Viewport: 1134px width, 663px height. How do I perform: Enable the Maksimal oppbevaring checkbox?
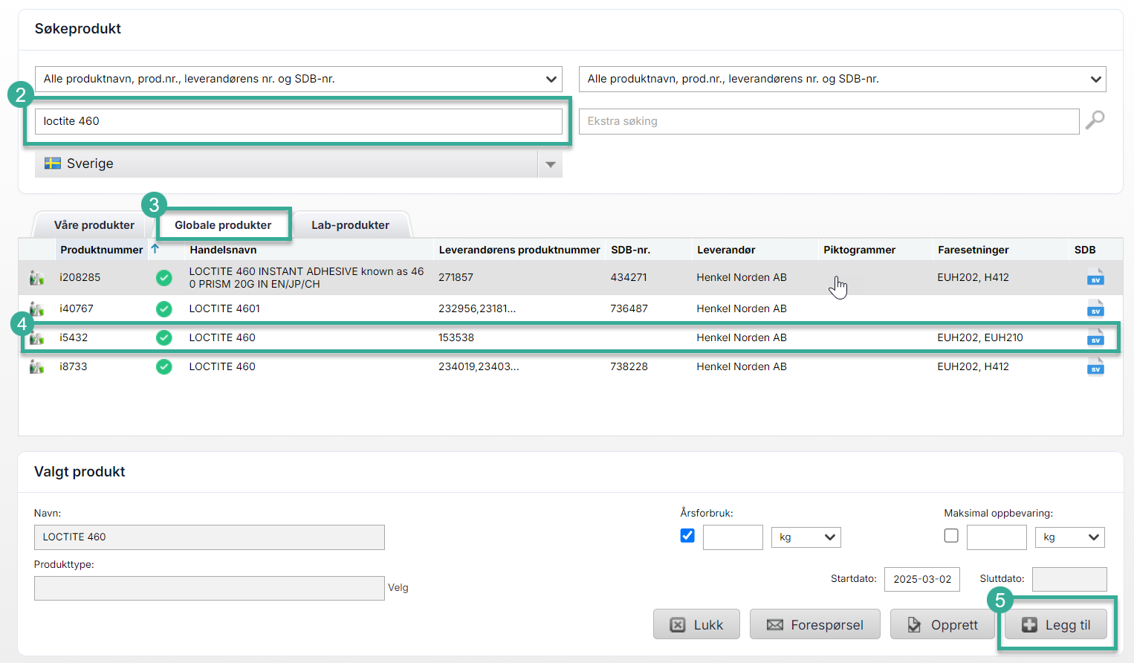click(x=951, y=535)
